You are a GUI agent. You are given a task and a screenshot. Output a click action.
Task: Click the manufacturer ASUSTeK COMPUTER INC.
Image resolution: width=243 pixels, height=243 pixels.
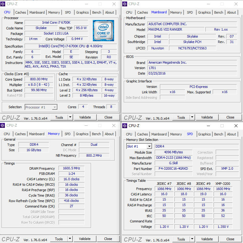[x=192, y=24]
